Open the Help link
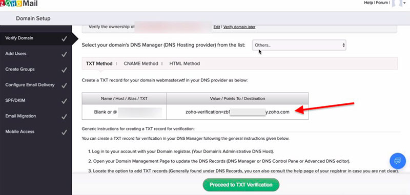Image resolution: width=410 pixels, height=195 pixels. tap(368, 3)
